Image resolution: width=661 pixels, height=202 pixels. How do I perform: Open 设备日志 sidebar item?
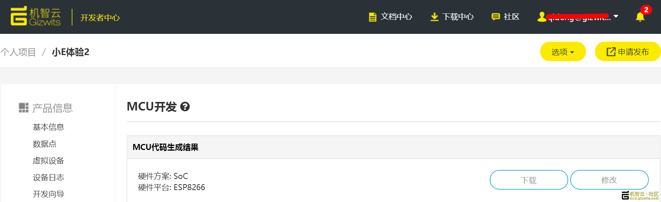48,177
